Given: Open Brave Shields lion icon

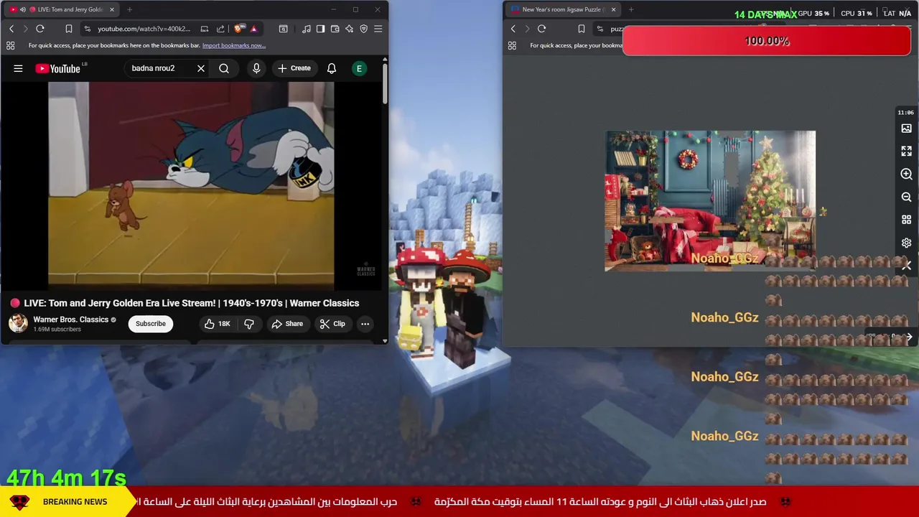Looking at the screenshot, I should pos(239,29).
